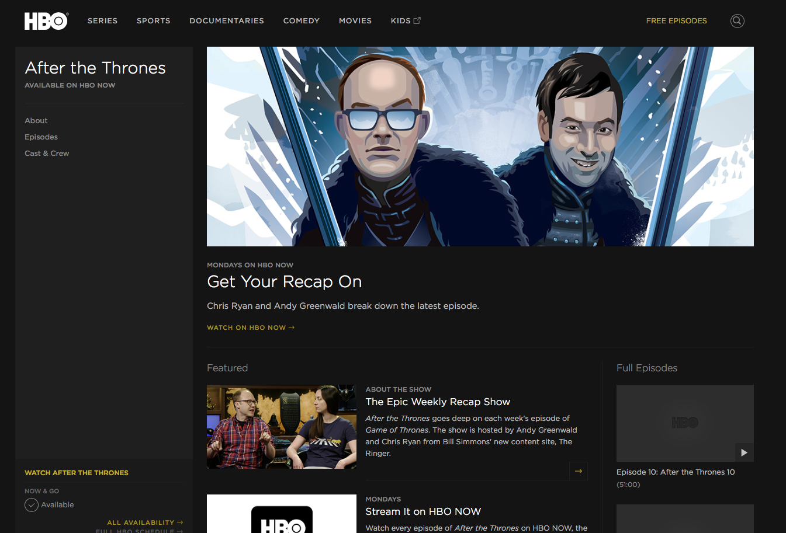The image size is (786, 533).
Task: Open the Comedy menu
Action: tap(302, 20)
